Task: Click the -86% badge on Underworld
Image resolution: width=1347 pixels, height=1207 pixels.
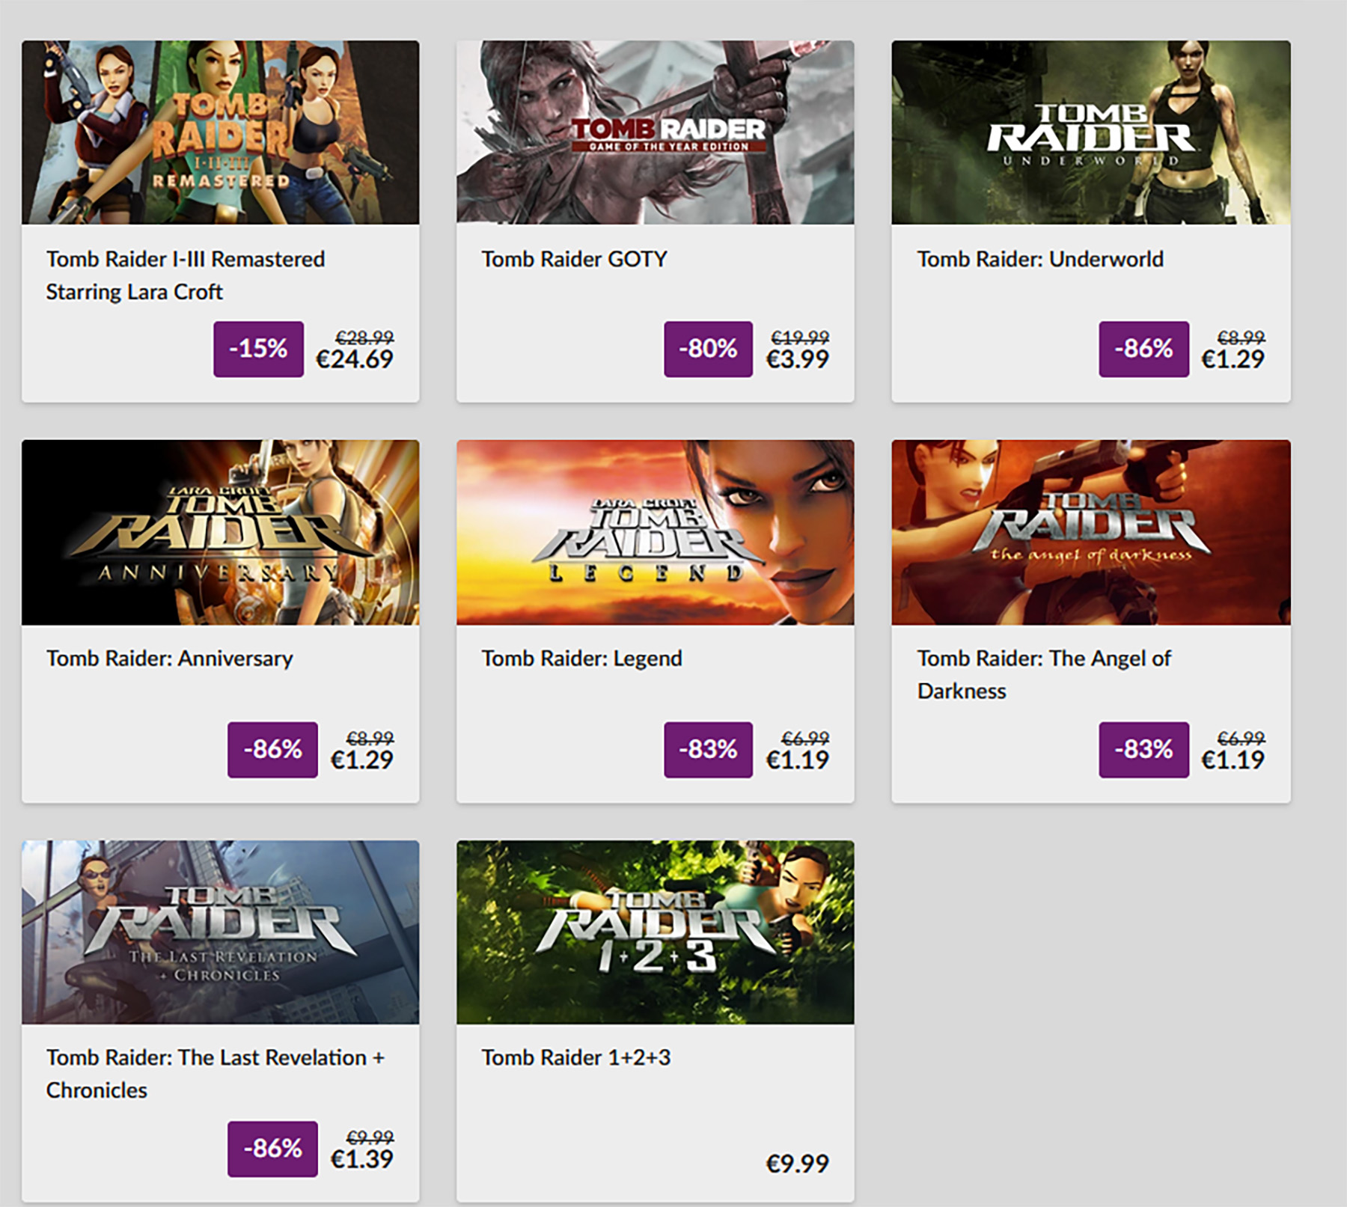Action: (1143, 349)
